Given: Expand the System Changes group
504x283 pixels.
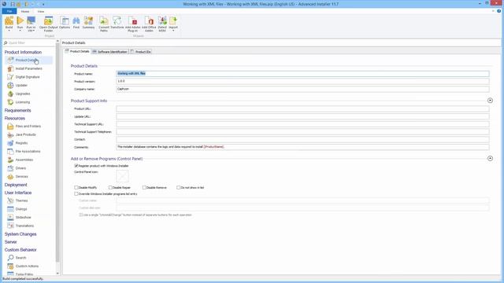Looking at the screenshot, I should tap(20, 234).
